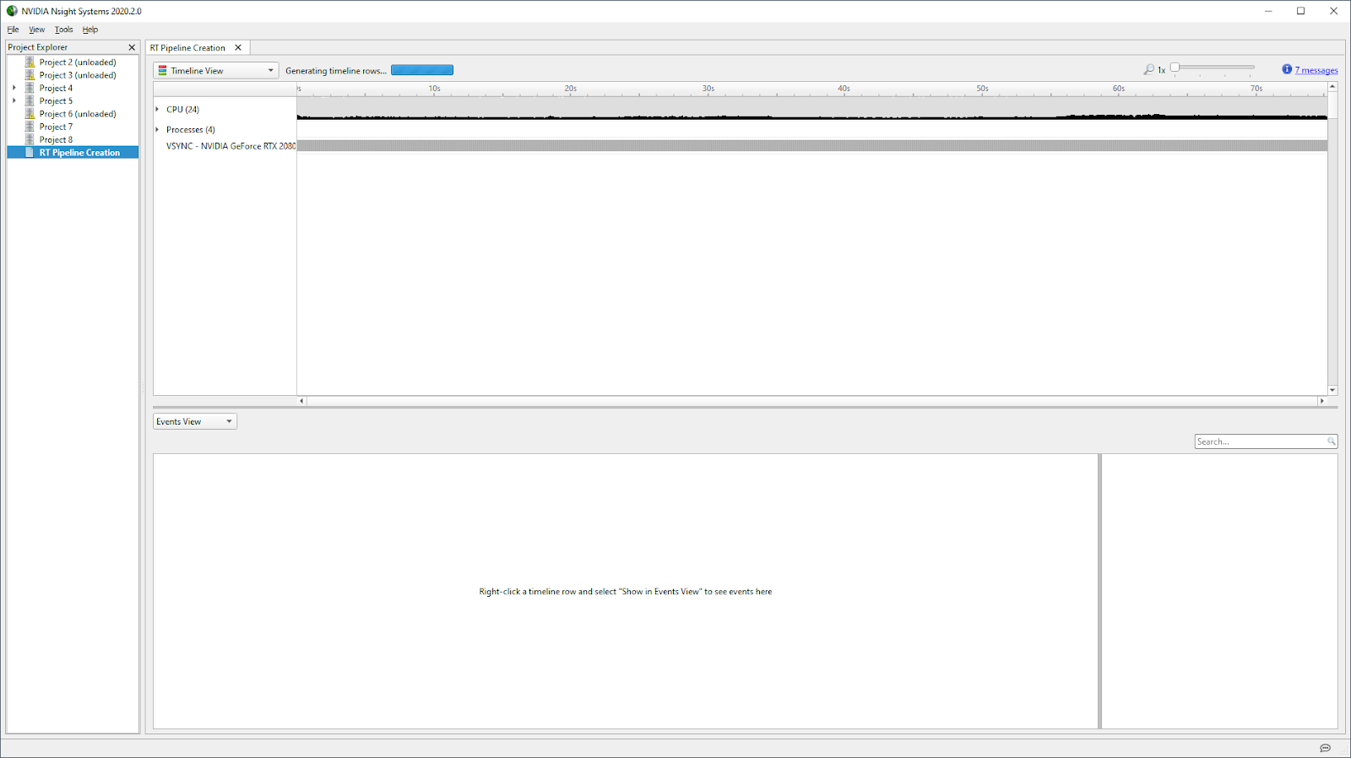Click the Project 6 (unloaded) report icon

tap(30, 114)
